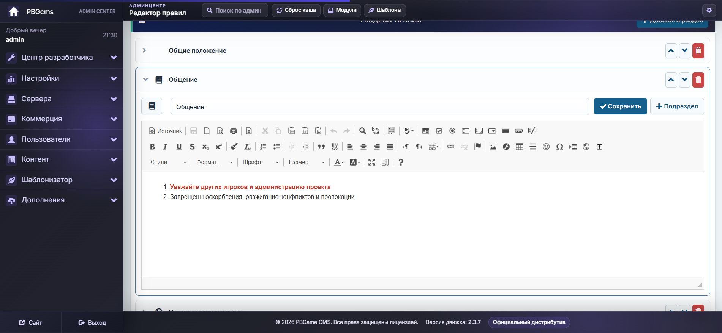Toggle block quote formatting
This screenshot has width=722, height=333.
321,147
